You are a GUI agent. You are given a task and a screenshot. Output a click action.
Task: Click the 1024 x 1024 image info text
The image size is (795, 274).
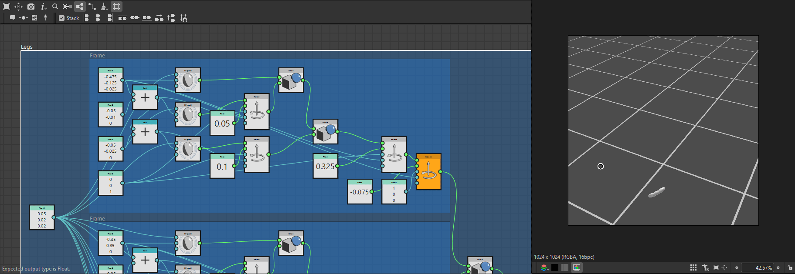pyautogui.click(x=564, y=257)
